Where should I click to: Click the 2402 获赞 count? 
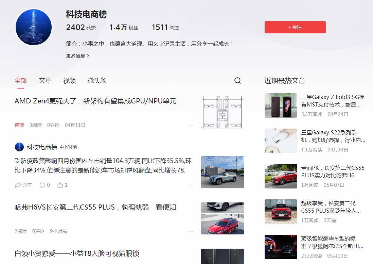(81, 28)
